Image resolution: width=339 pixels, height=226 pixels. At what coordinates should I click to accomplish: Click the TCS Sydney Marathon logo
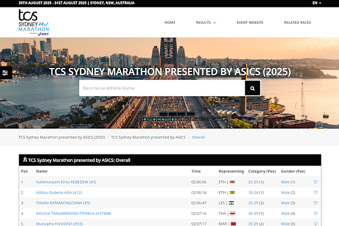click(34, 22)
